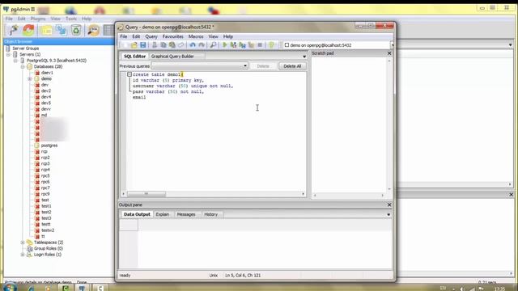This screenshot has width=518, height=291.
Task: Click Scratch pad text area
Action: 349,124
